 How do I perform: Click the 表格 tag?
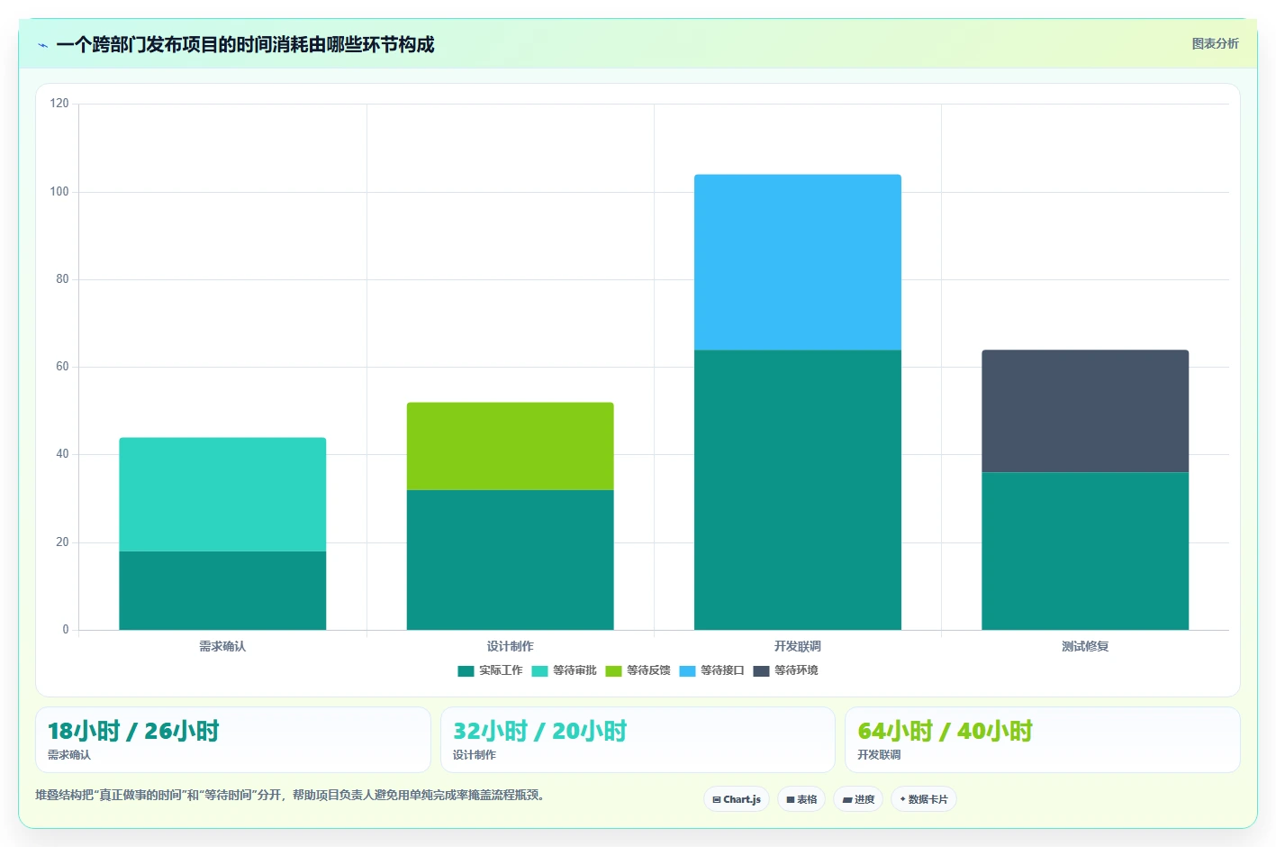(801, 799)
